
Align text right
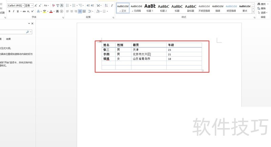[x=76, y=11]
